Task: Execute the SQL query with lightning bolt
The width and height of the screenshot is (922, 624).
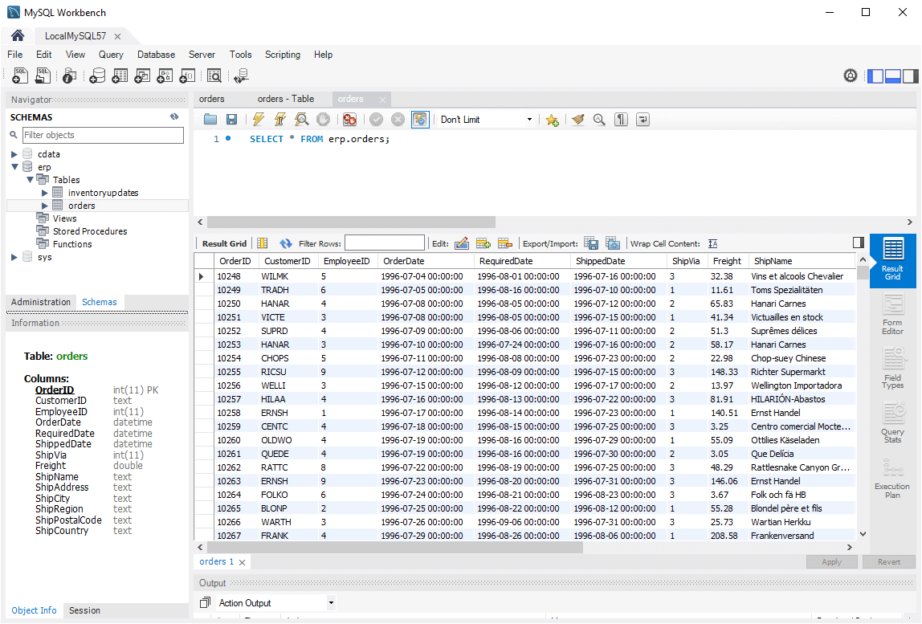Action: pyautogui.click(x=258, y=120)
